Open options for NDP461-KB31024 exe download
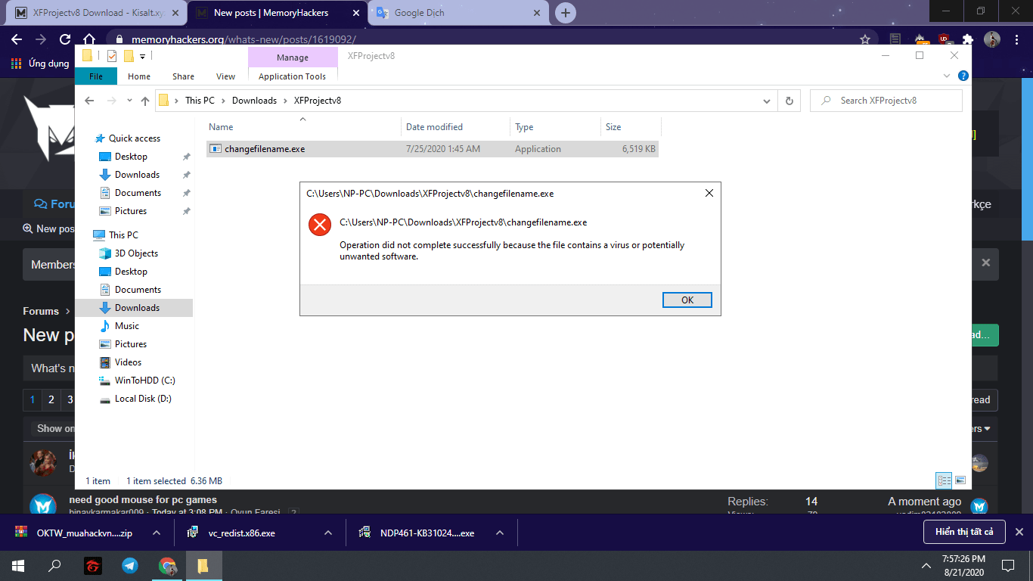 (x=500, y=533)
